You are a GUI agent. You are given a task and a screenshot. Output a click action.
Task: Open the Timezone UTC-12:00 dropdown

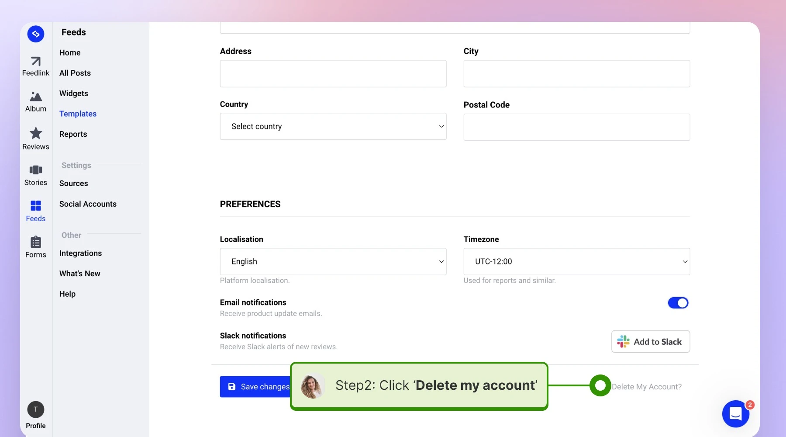(577, 261)
